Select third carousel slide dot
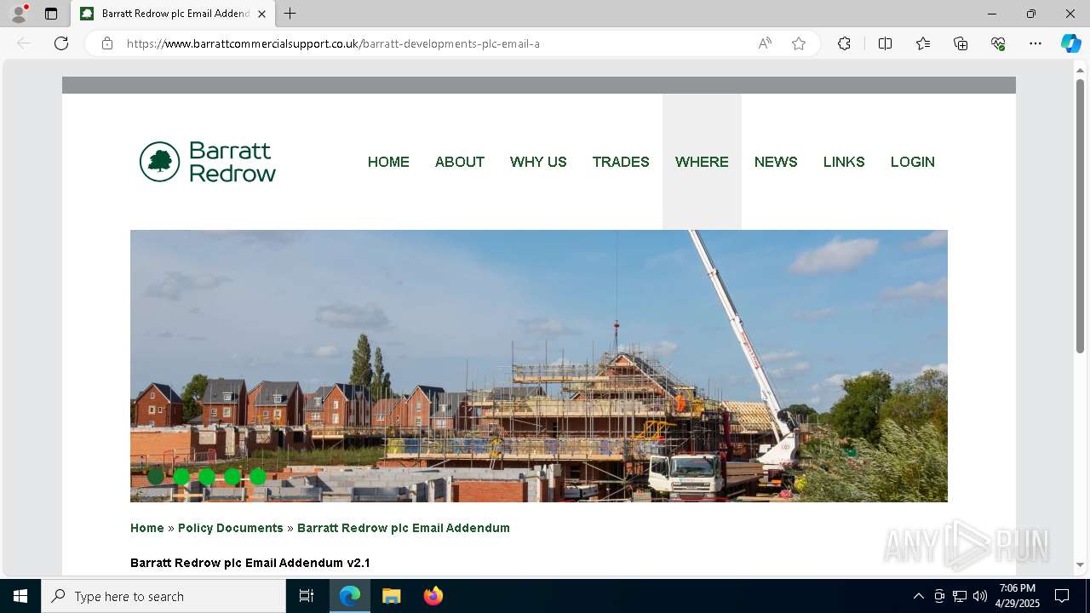This screenshot has height=613, width=1090. click(x=207, y=477)
